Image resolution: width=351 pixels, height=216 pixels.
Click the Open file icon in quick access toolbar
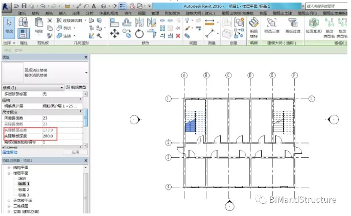pyautogui.click(x=16, y=6)
